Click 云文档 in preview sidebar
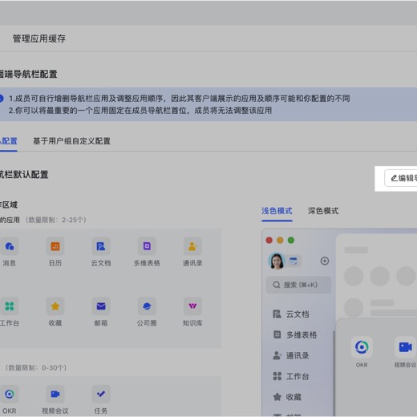The height and width of the screenshot is (417, 417). (291, 314)
